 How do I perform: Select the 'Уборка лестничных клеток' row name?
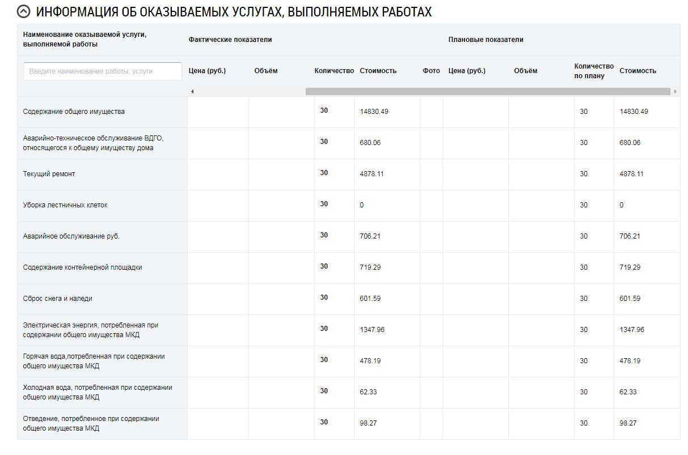(x=65, y=205)
